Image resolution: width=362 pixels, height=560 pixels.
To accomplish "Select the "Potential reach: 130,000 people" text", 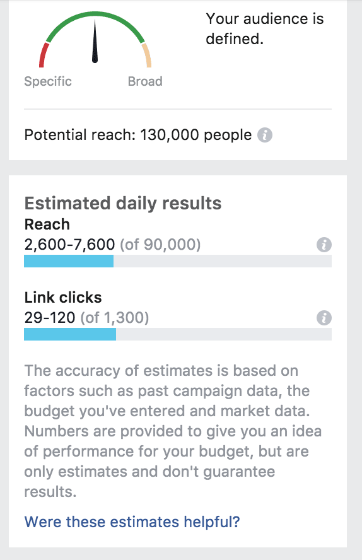I will pyautogui.click(x=138, y=136).
